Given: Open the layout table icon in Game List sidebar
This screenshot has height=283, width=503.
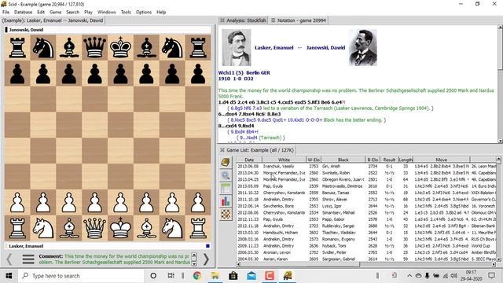Looking at the screenshot, I should (x=226, y=189).
